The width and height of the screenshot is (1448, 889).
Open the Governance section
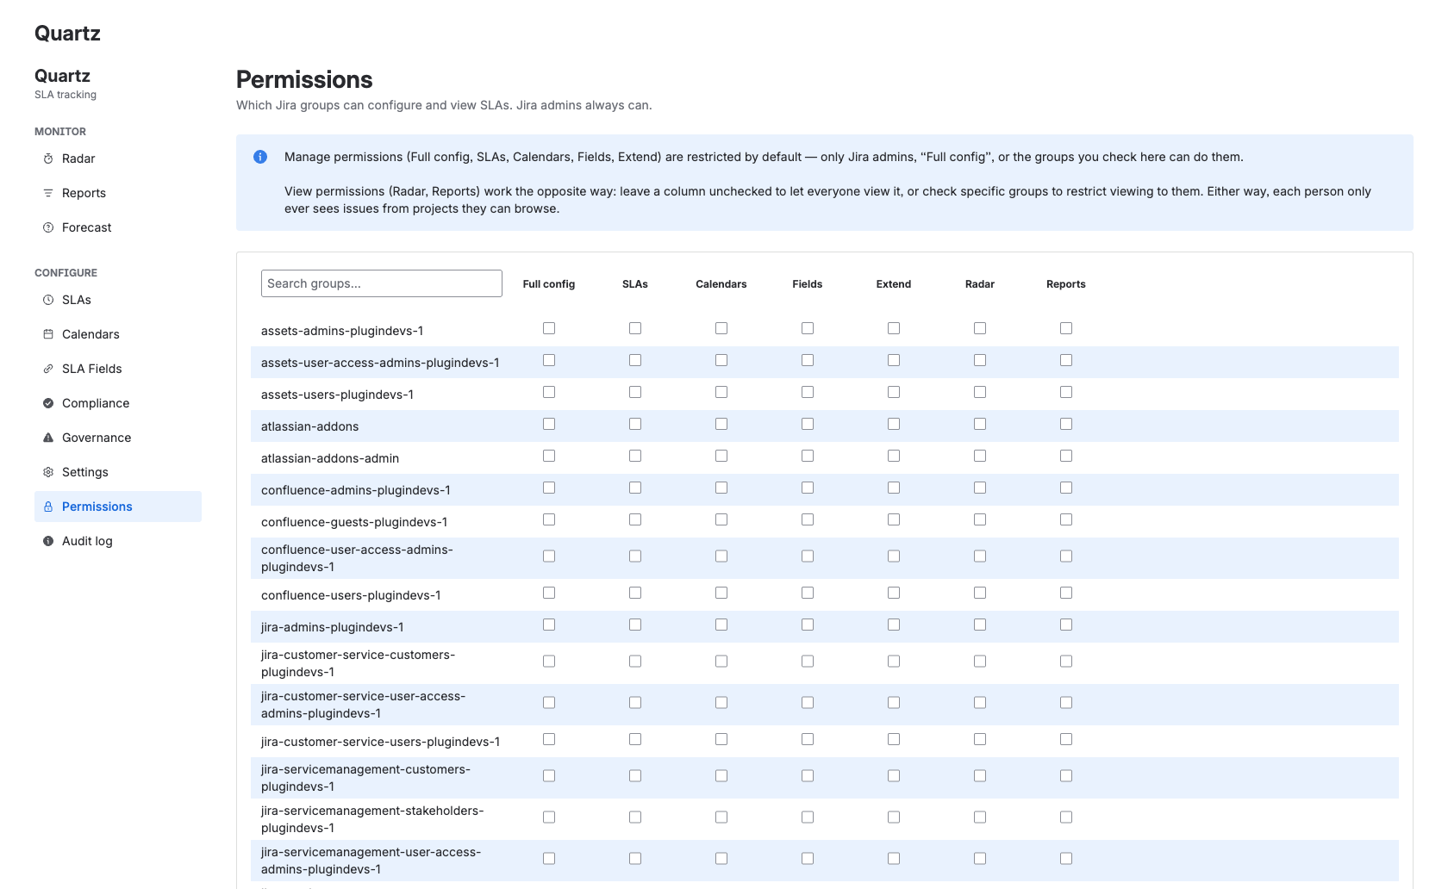click(x=118, y=438)
